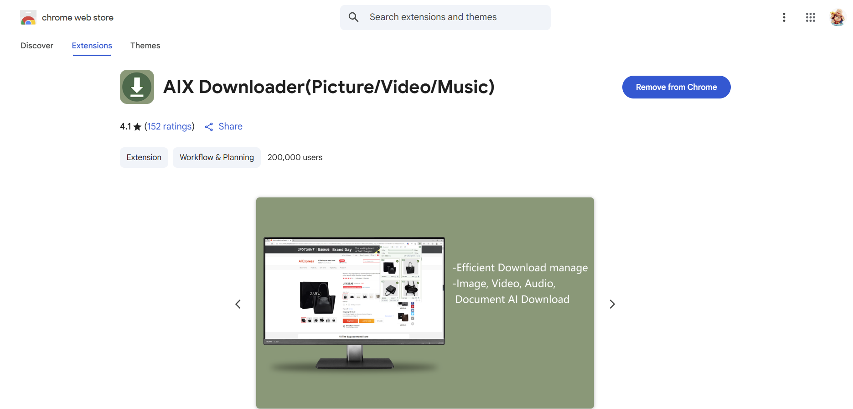Click the magnifier search icon
This screenshot has width=853, height=409.
pos(353,17)
